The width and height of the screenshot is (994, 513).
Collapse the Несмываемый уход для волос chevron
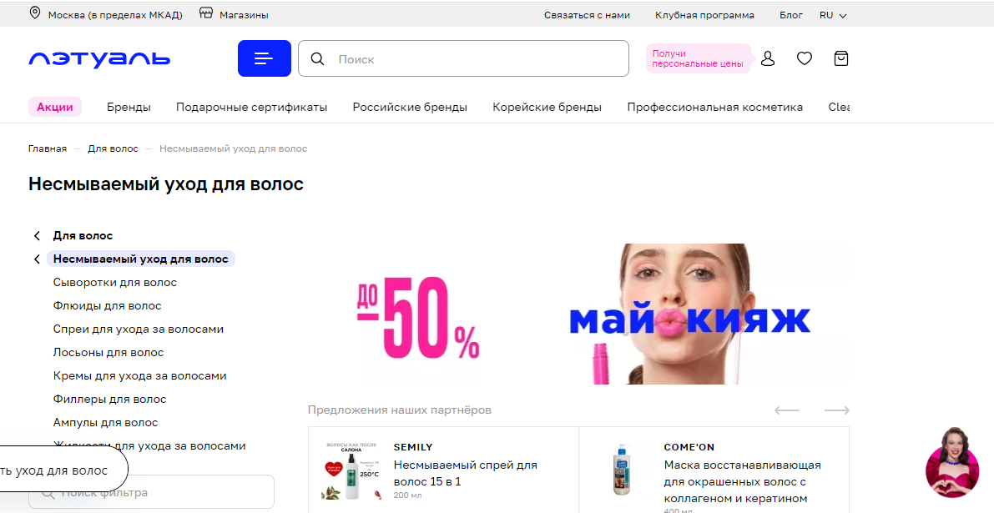pos(37,259)
